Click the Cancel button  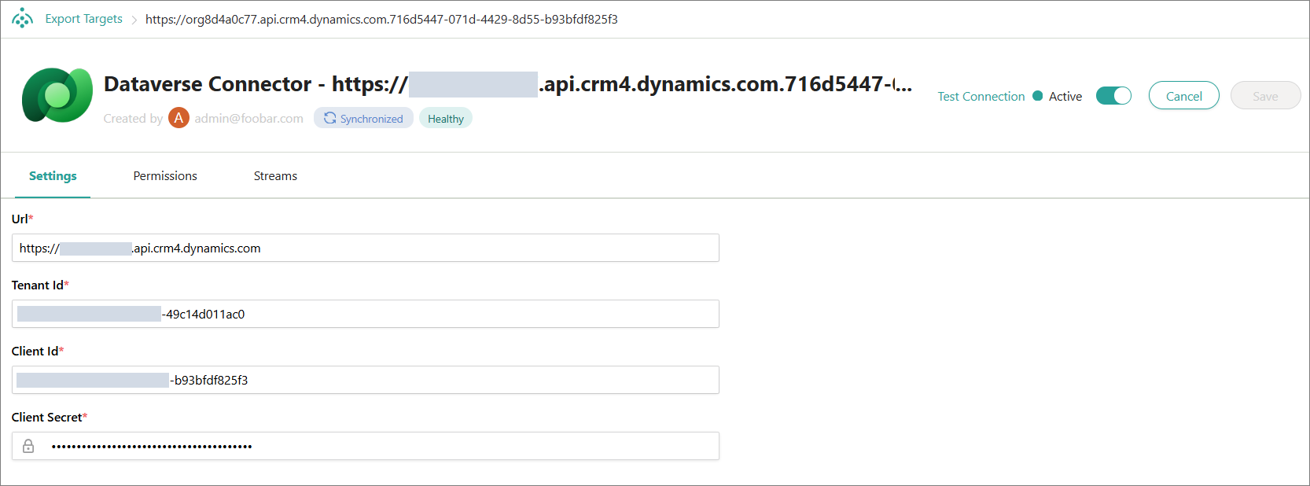tap(1184, 96)
